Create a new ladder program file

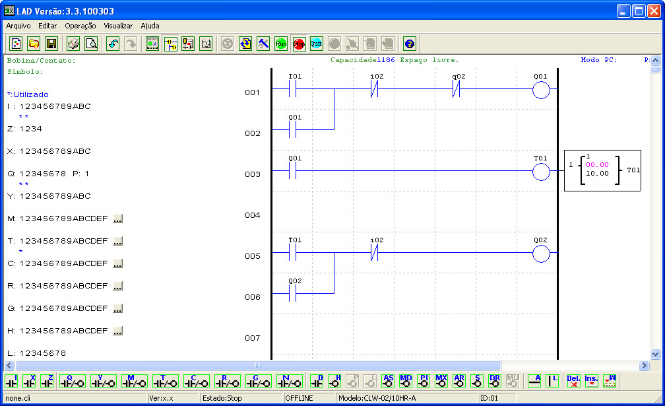(x=16, y=44)
